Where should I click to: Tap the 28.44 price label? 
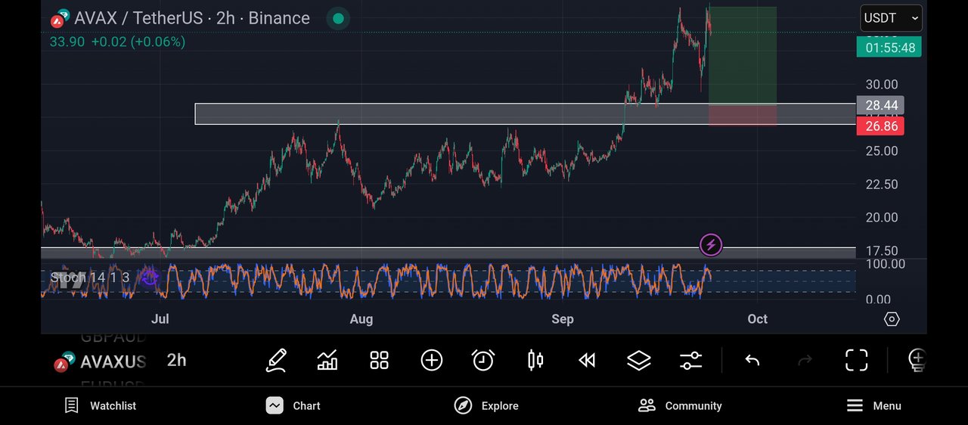[x=880, y=106]
